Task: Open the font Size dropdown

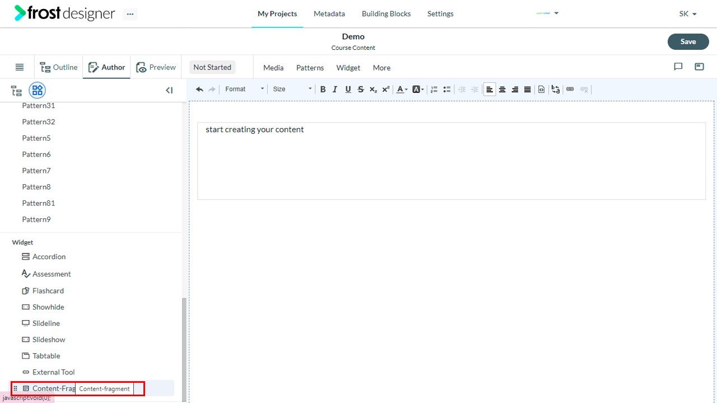Action: pos(292,89)
